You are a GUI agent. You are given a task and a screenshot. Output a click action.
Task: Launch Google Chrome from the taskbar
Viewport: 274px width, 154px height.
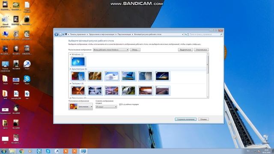coord(21,151)
